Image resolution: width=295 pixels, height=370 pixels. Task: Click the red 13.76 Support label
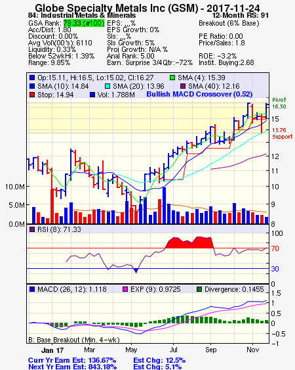pos(282,133)
